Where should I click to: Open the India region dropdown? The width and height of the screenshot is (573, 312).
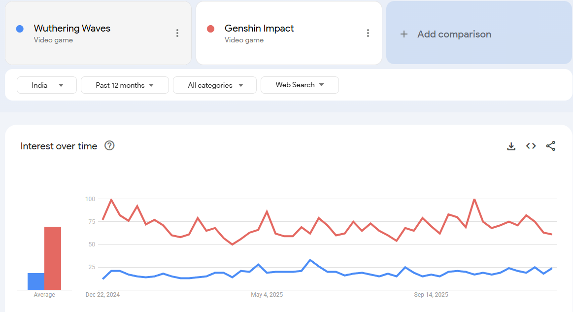pyautogui.click(x=47, y=85)
